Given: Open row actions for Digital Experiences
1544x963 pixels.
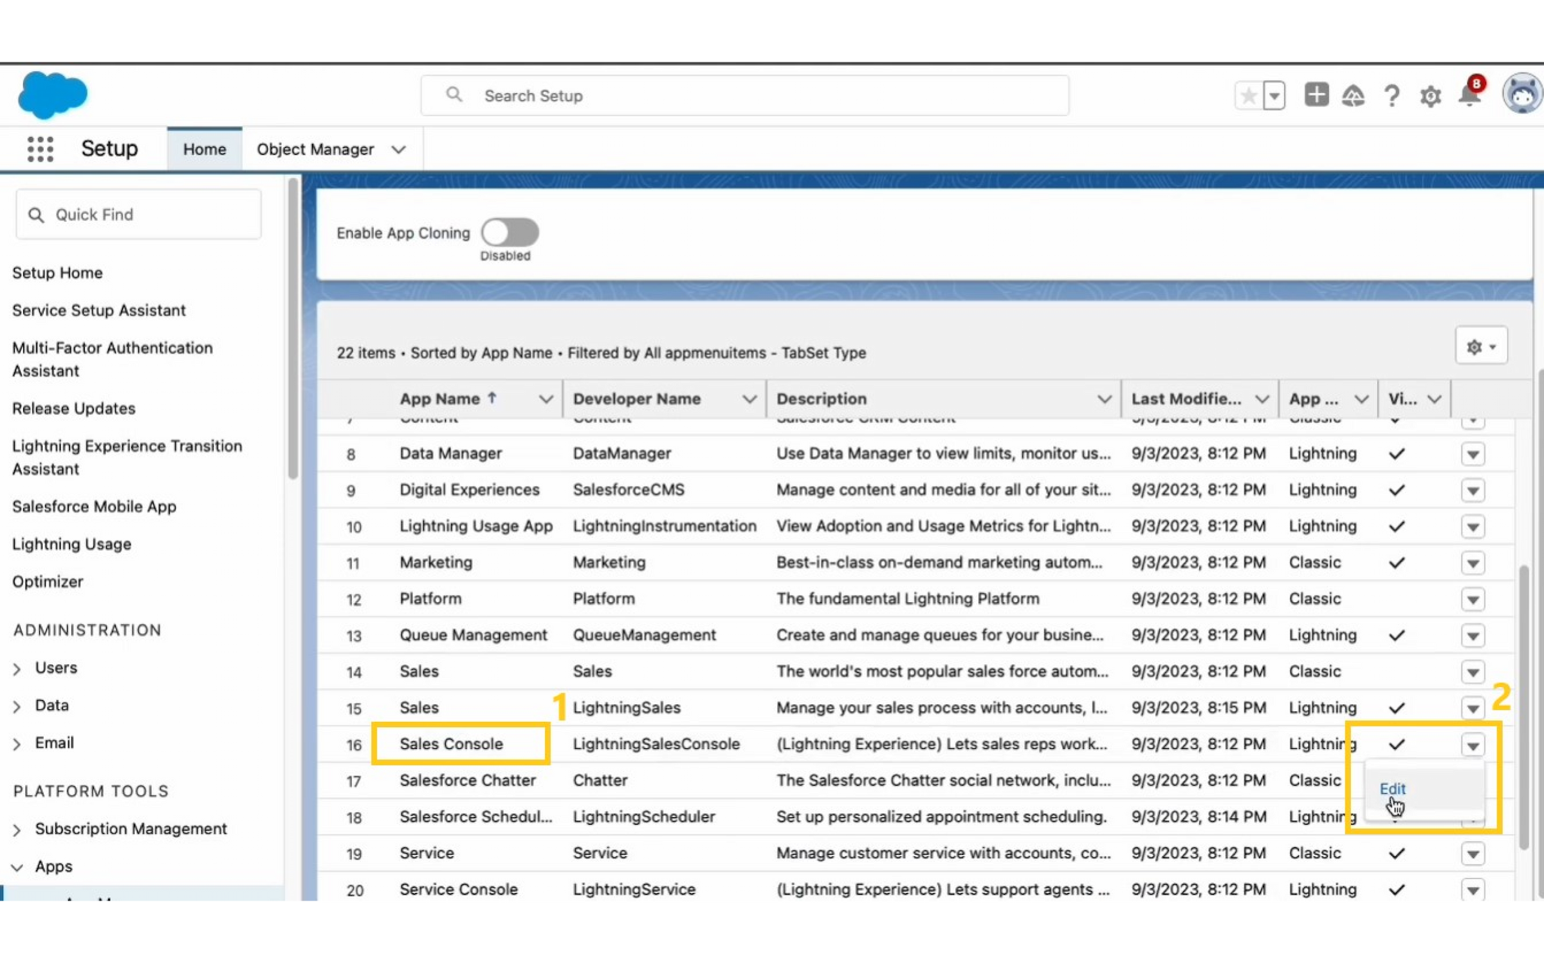Looking at the screenshot, I should [1473, 491].
